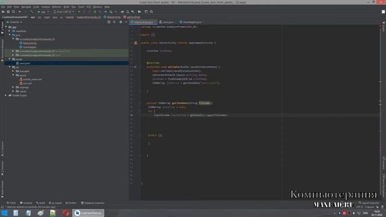Open the TODO tool window
386x217 pixels.
(11, 203)
